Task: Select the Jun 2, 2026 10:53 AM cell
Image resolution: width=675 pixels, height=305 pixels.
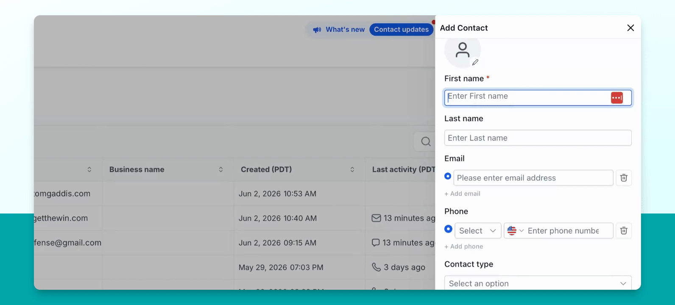Action: 277,194
